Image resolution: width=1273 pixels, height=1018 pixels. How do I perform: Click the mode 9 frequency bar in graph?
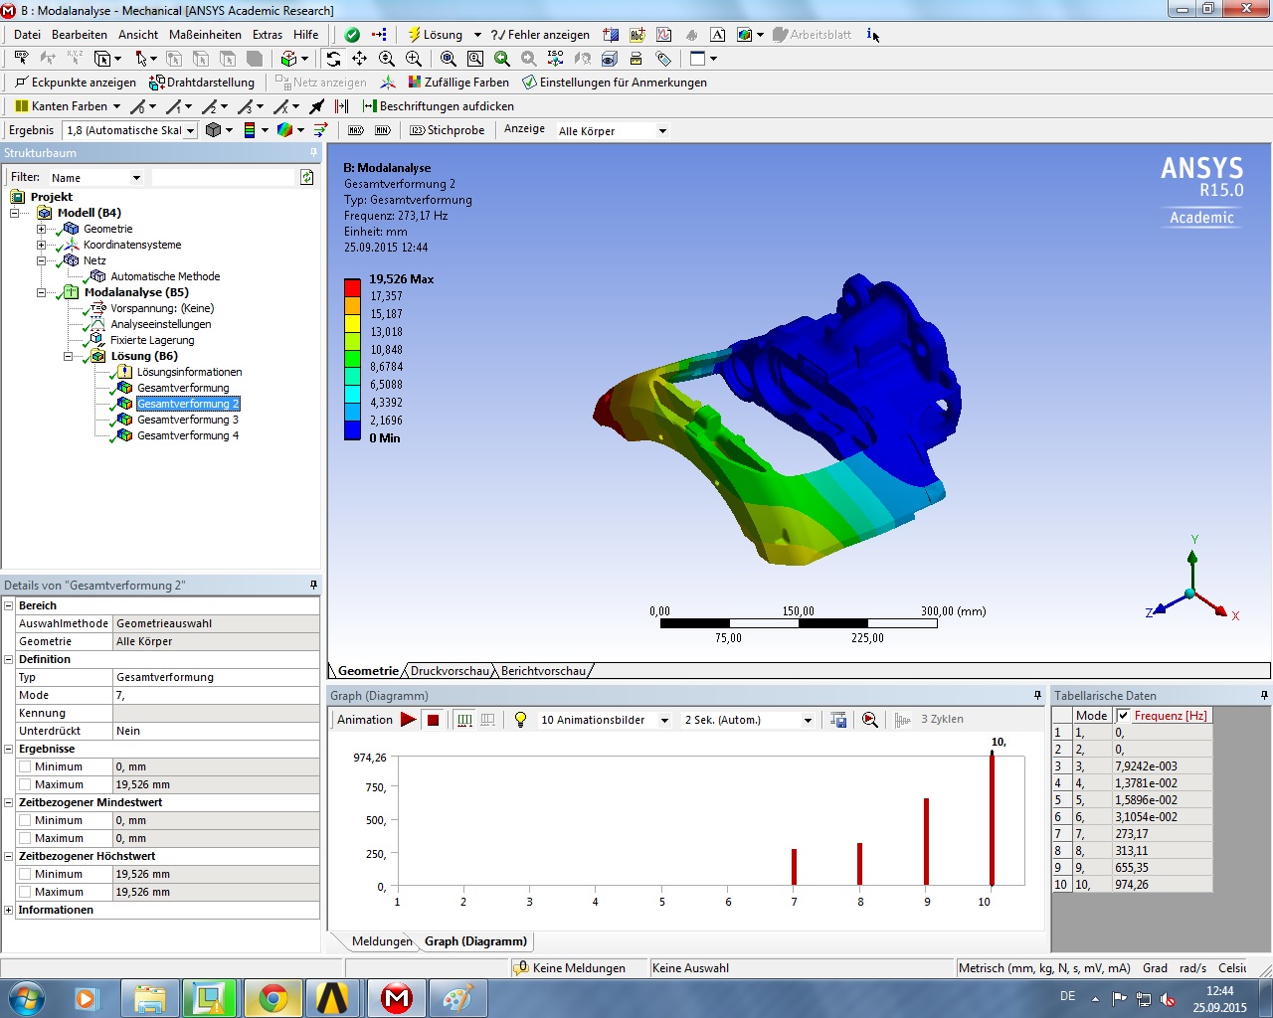926,841
